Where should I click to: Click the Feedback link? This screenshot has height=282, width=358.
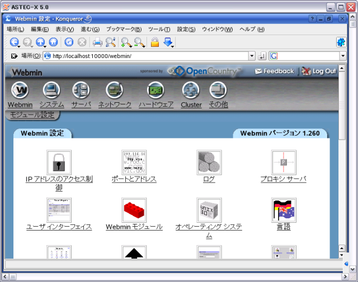click(274, 71)
